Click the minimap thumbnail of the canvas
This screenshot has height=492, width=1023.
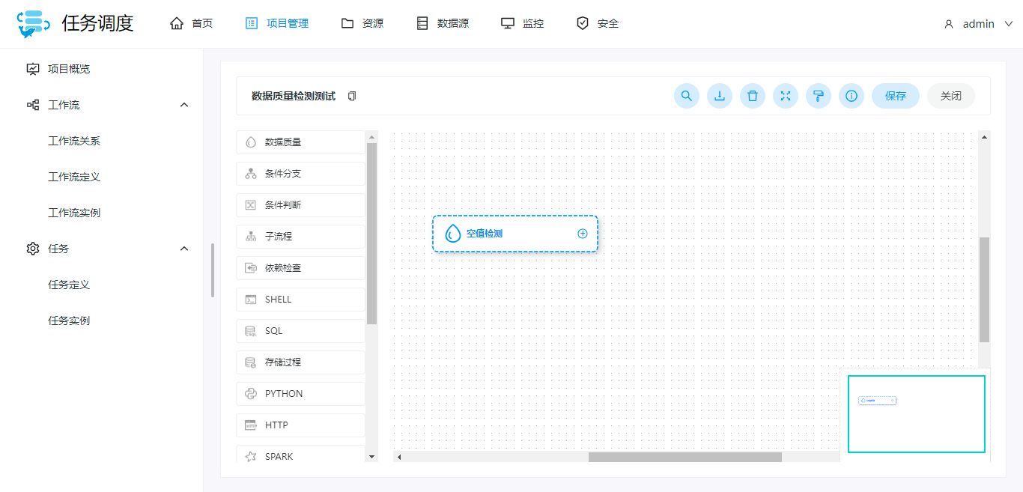coord(916,414)
